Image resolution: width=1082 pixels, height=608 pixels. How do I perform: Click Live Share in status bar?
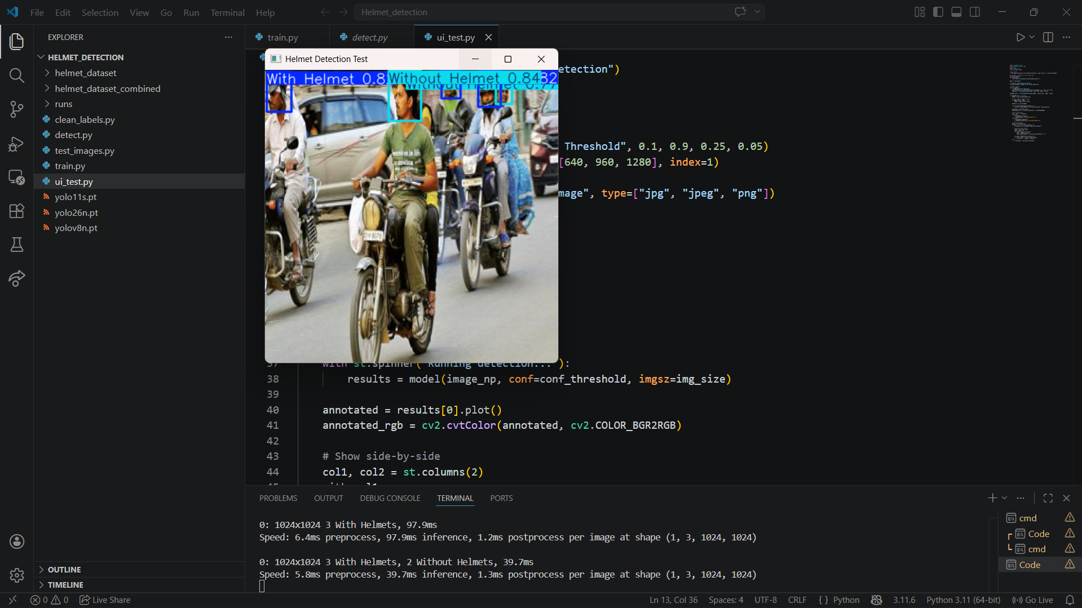pyautogui.click(x=105, y=600)
